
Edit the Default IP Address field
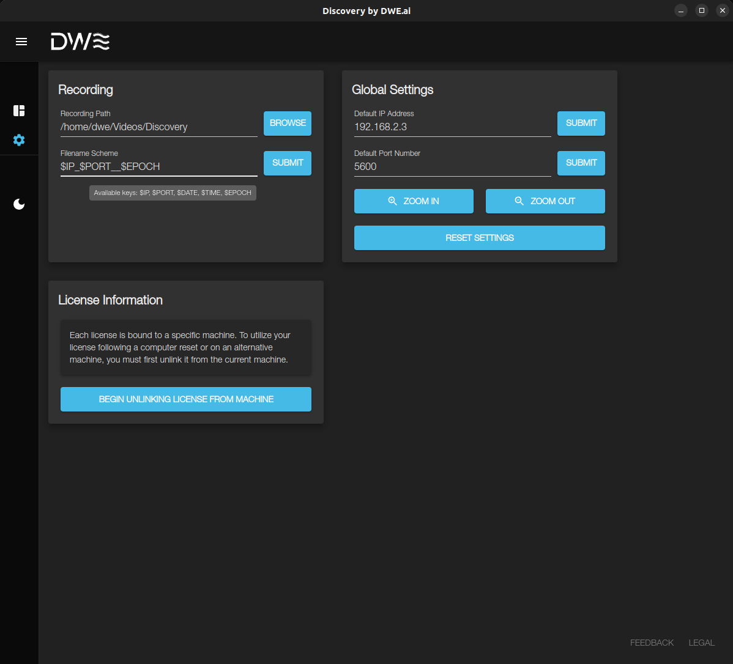(x=453, y=127)
